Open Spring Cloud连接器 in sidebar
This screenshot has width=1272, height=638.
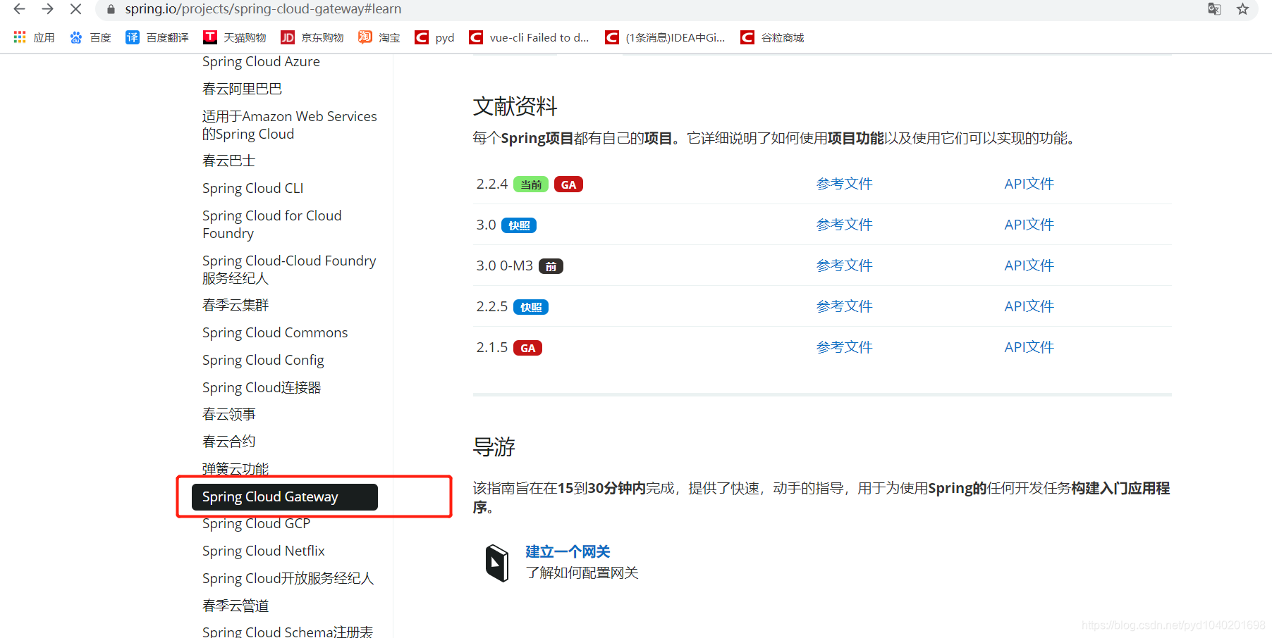point(262,387)
